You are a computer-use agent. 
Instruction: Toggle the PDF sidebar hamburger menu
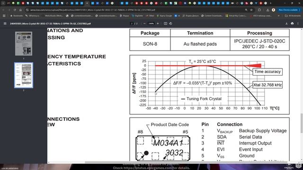tap(5, 24)
